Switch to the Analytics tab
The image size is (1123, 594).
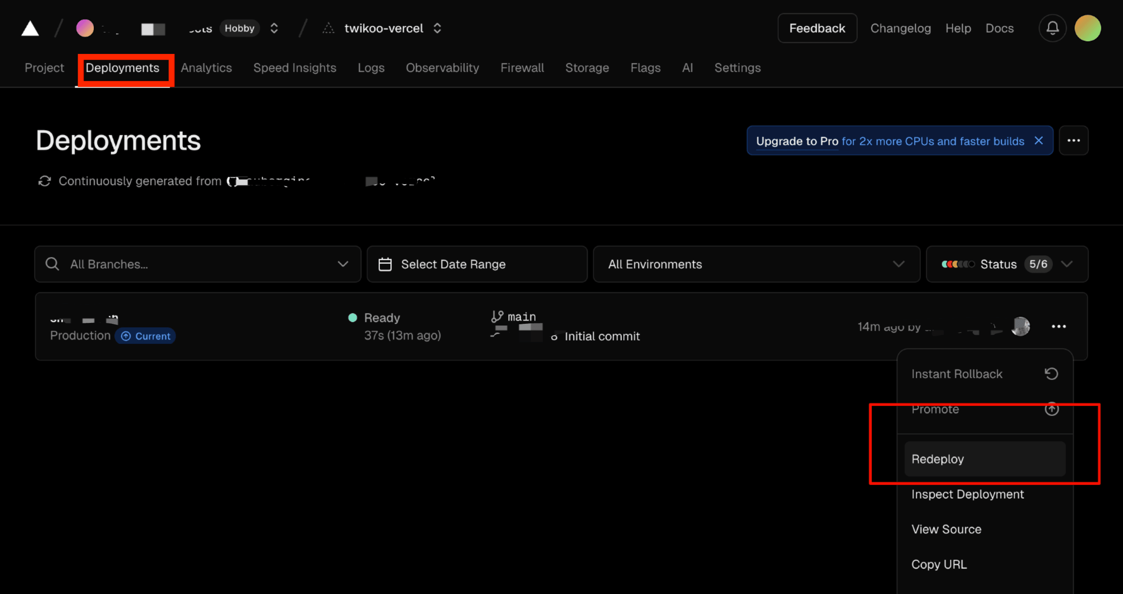click(x=206, y=68)
